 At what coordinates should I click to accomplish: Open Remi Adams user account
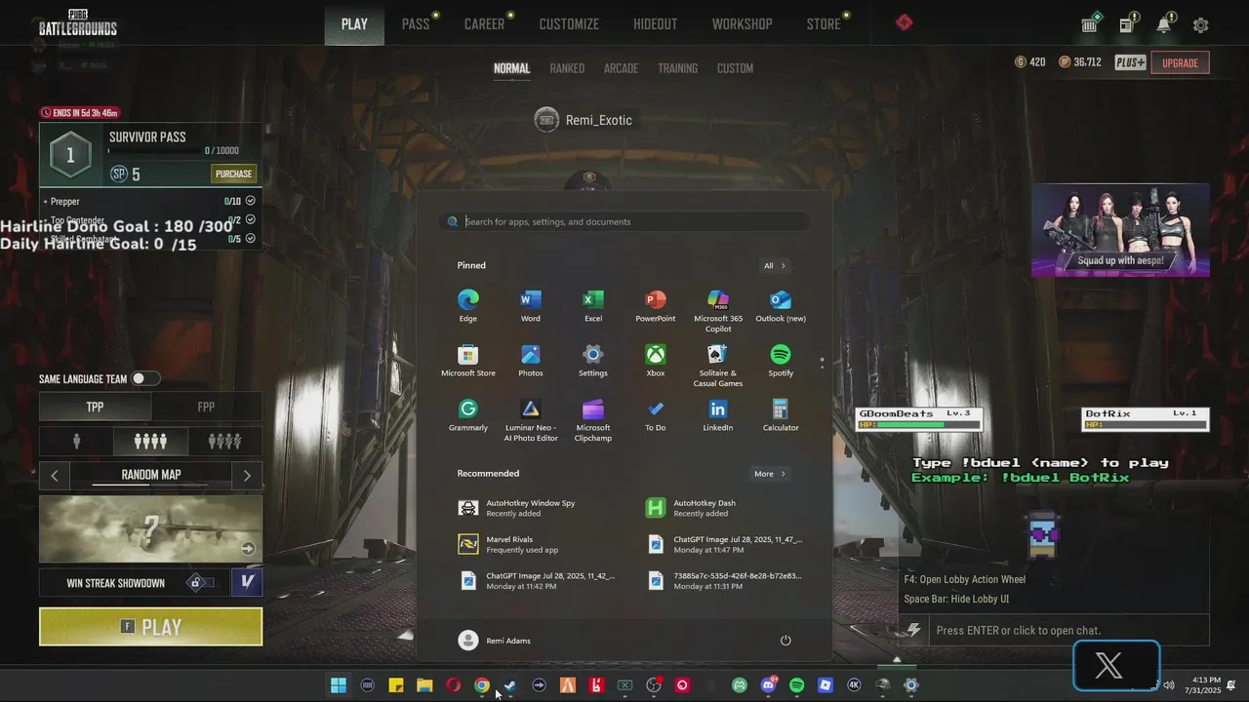pos(496,641)
